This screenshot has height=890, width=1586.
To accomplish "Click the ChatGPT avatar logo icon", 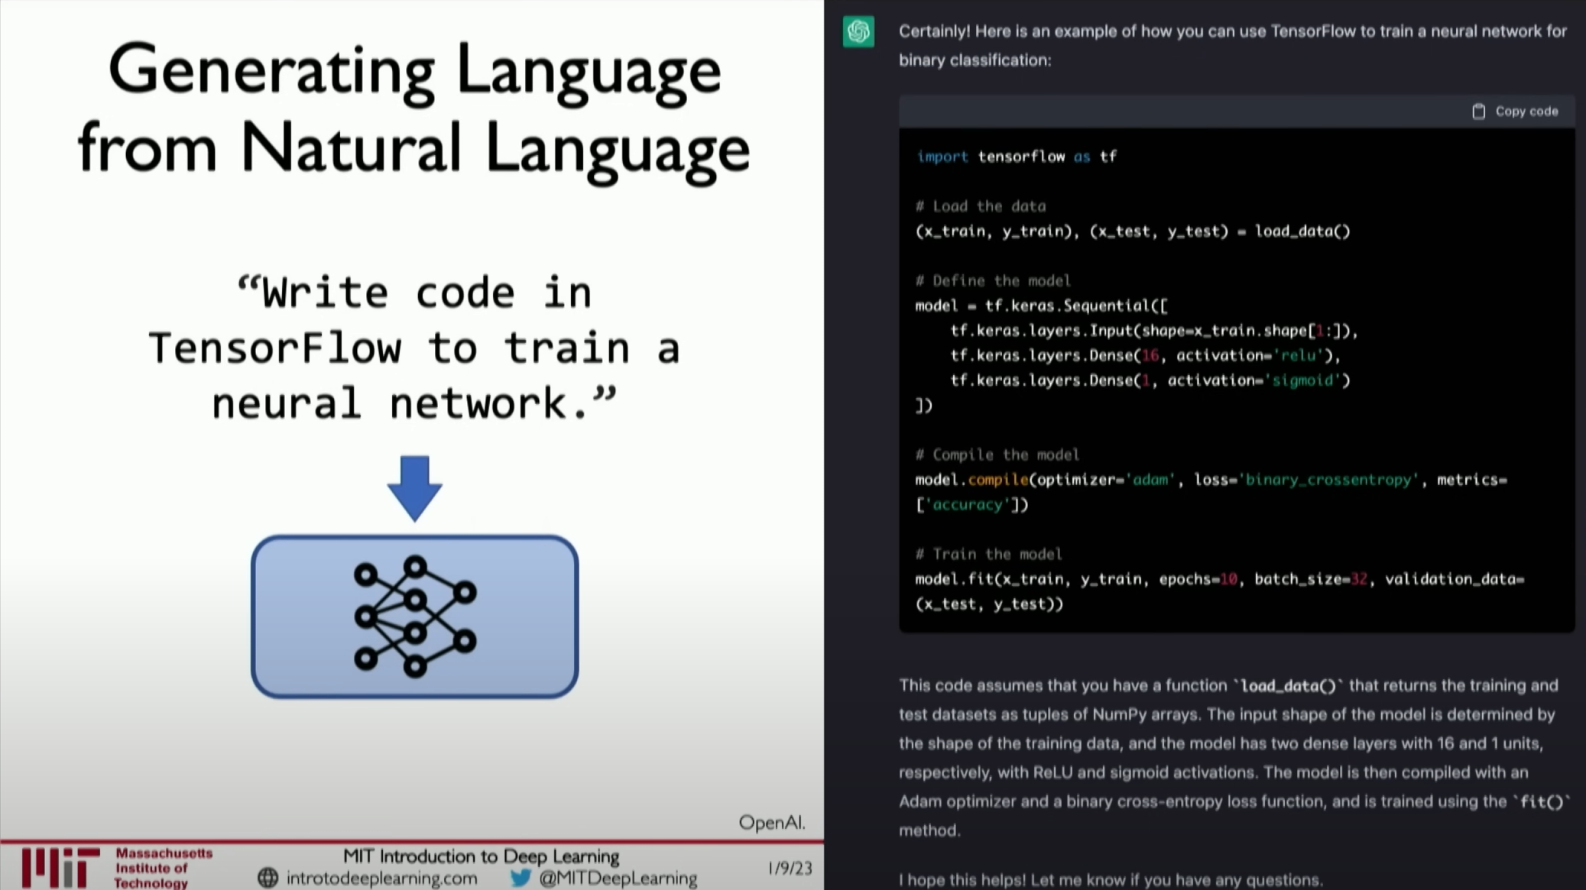I will point(858,31).
